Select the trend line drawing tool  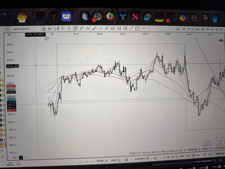[x=131, y=28]
